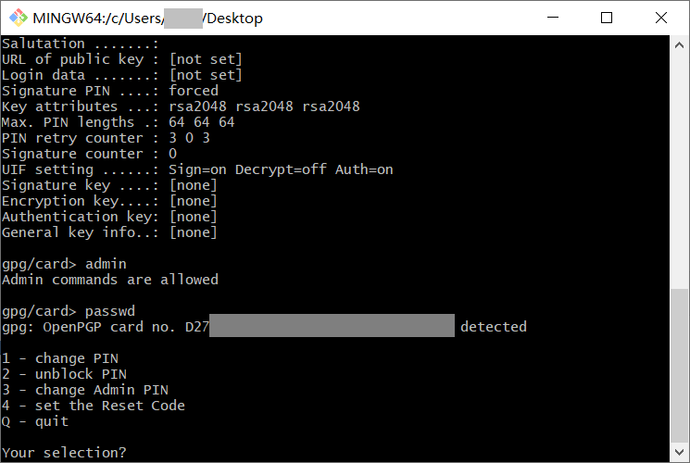Click the '4 - set the Reset Code' line
The height and width of the screenshot is (463, 690).
[x=94, y=406]
